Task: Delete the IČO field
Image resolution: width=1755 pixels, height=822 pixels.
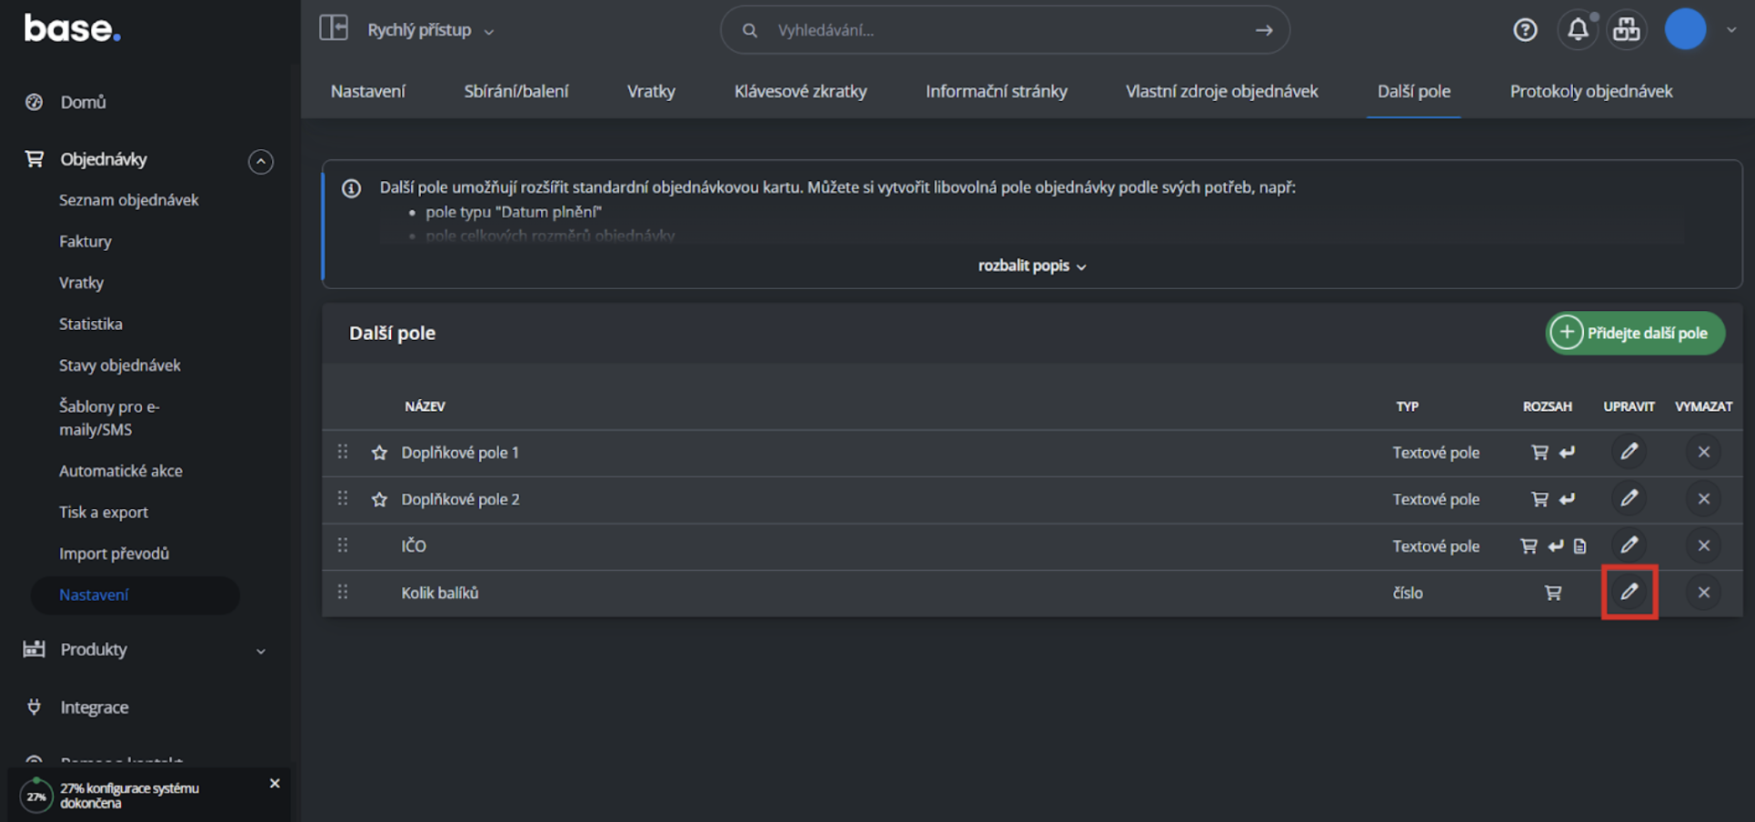Action: pos(1704,546)
